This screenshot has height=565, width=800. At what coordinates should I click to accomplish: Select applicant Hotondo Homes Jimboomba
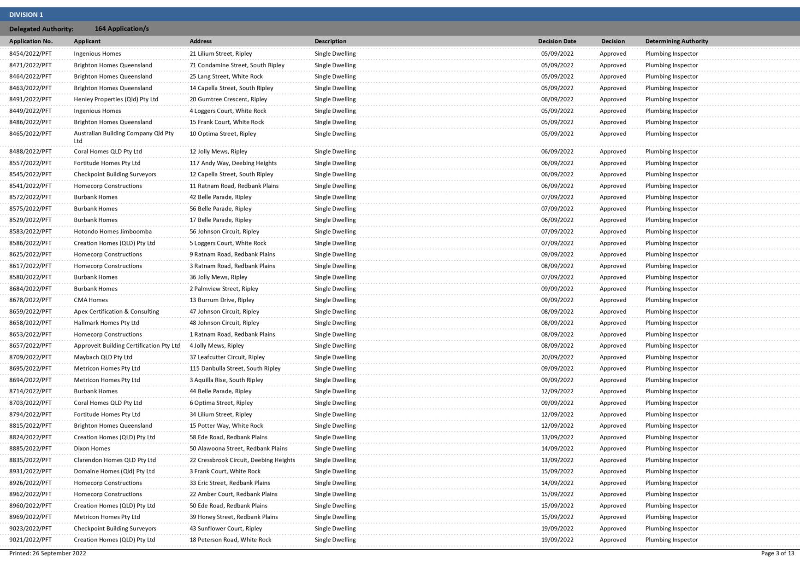[113, 232]
